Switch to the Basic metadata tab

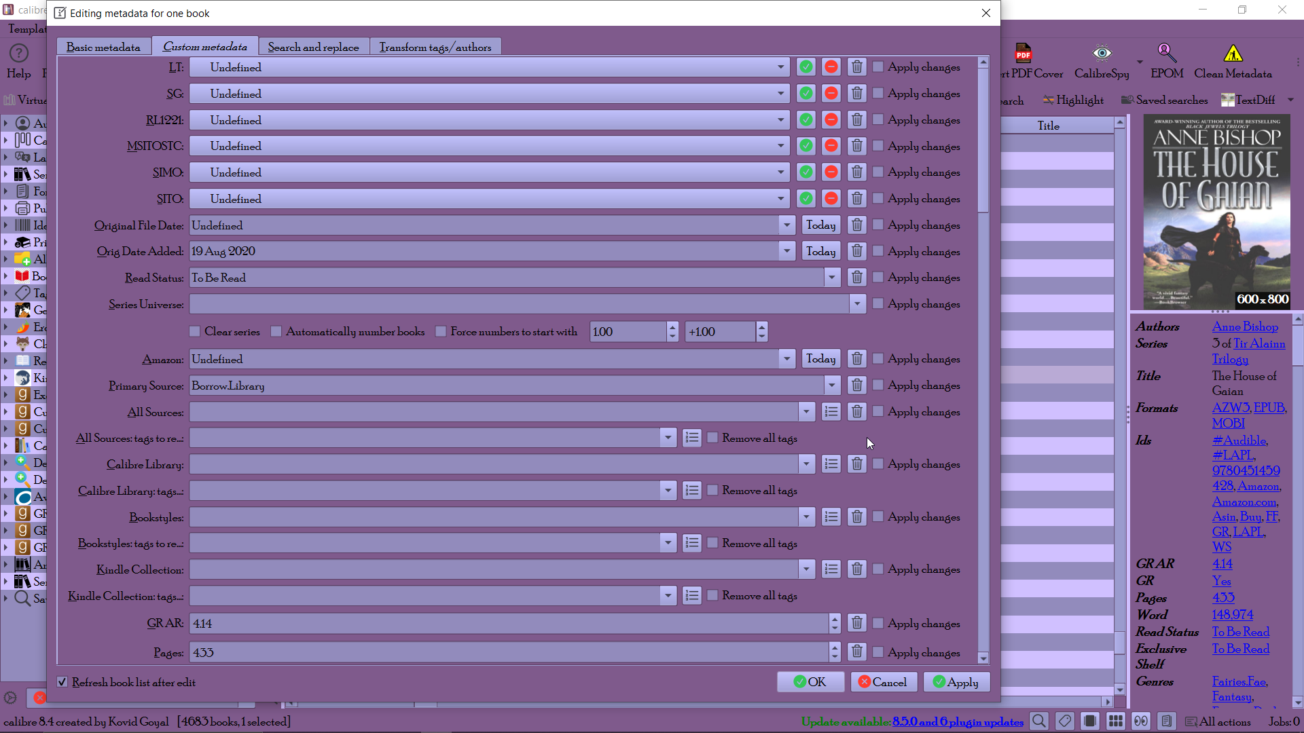[103, 47]
